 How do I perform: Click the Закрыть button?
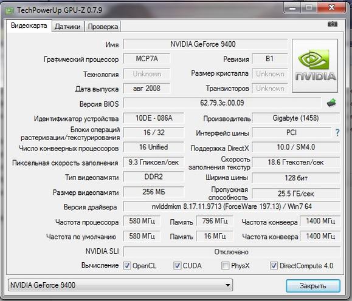tap(313, 286)
